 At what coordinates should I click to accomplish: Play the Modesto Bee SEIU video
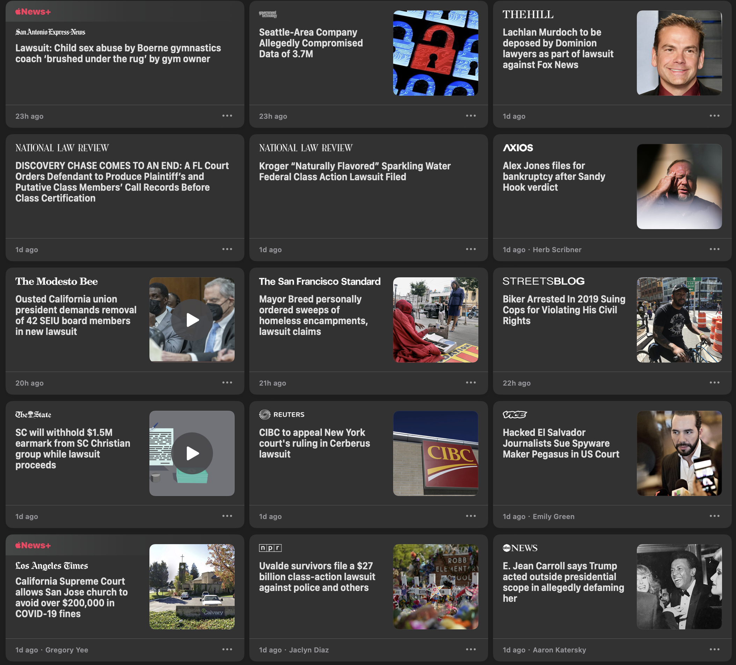pos(192,320)
